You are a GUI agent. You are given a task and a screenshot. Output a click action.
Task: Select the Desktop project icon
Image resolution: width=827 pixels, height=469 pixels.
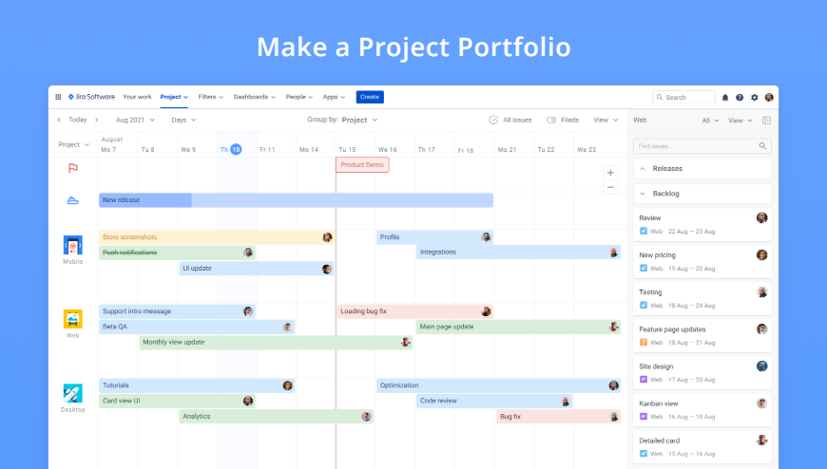tap(73, 394)
